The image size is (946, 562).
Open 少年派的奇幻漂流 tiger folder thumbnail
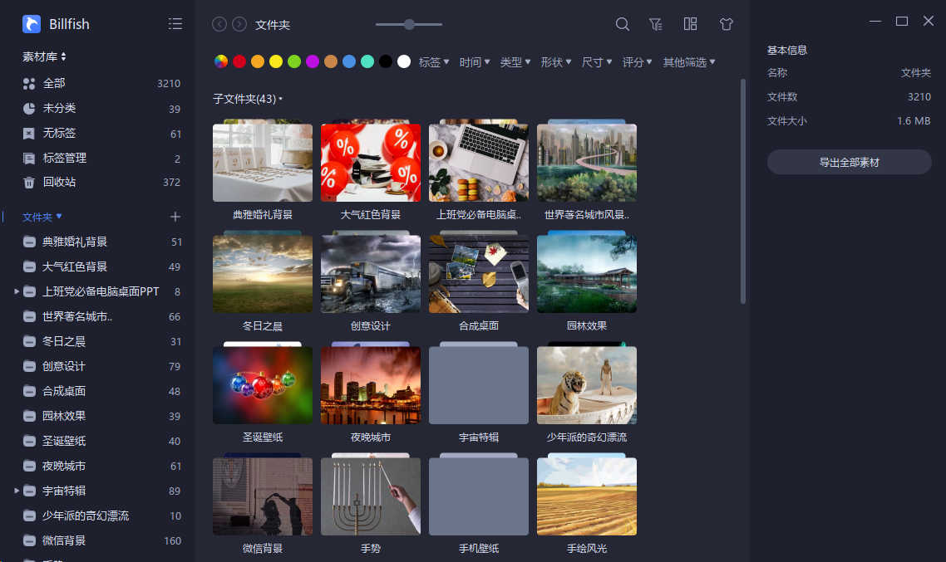[x=586, y=384]
